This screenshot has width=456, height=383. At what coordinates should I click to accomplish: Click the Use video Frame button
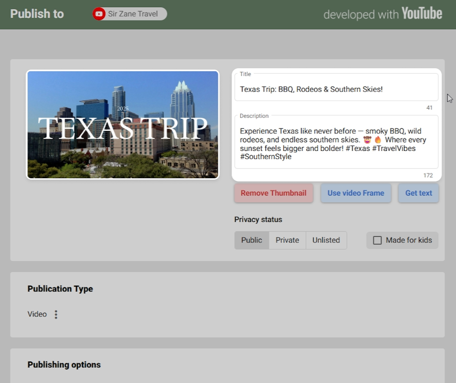[x=355, y=193]
